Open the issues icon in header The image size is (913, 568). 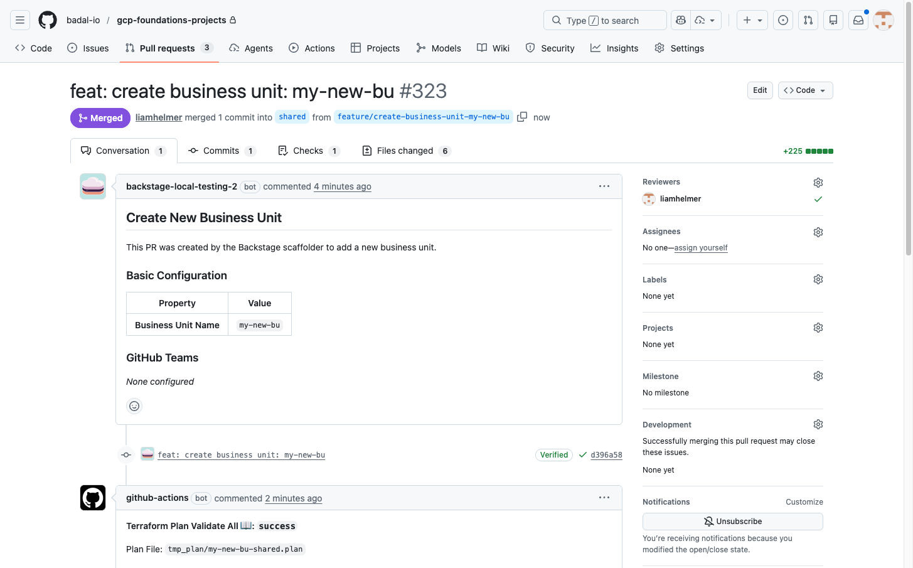pyautogui.click(x=783, y=20)
